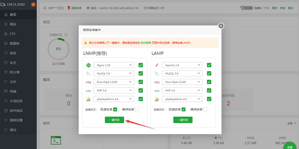This screenshot has height=149, width=299.
Task: Click the 邀请奖励 gift link
Action: [x=74, y=8]
